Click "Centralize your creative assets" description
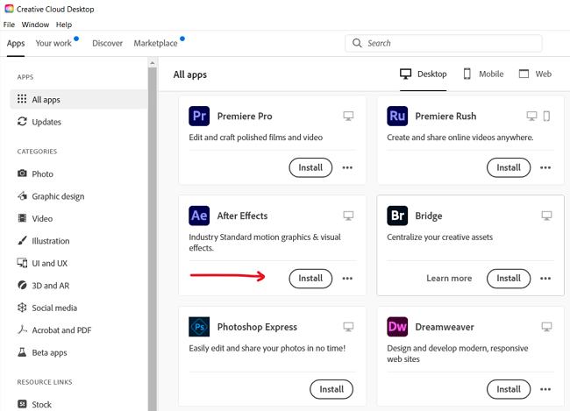 pos(440,237)
